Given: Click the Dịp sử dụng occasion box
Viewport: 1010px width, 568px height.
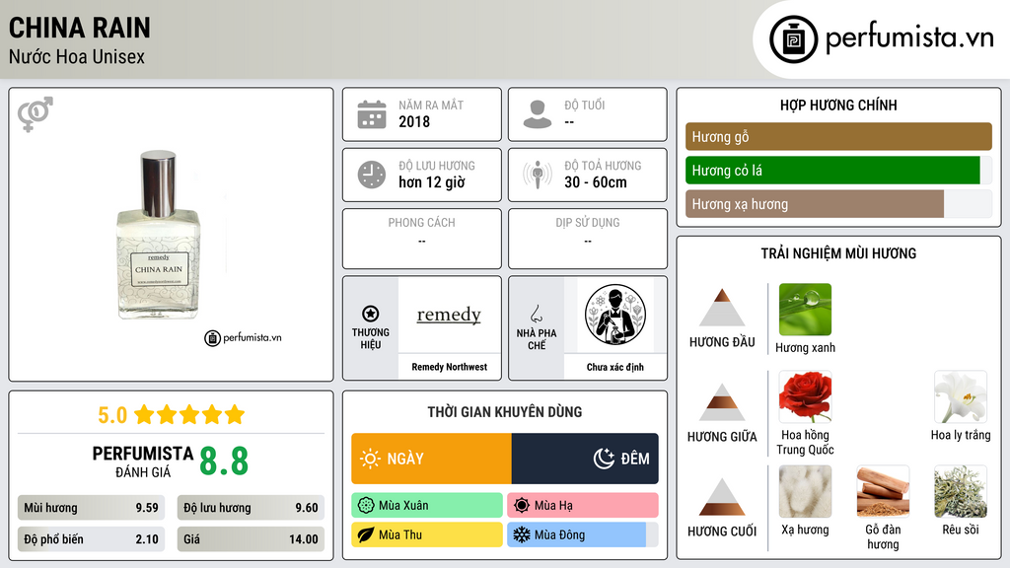Looking at the screenshot, I should point(588,239).
